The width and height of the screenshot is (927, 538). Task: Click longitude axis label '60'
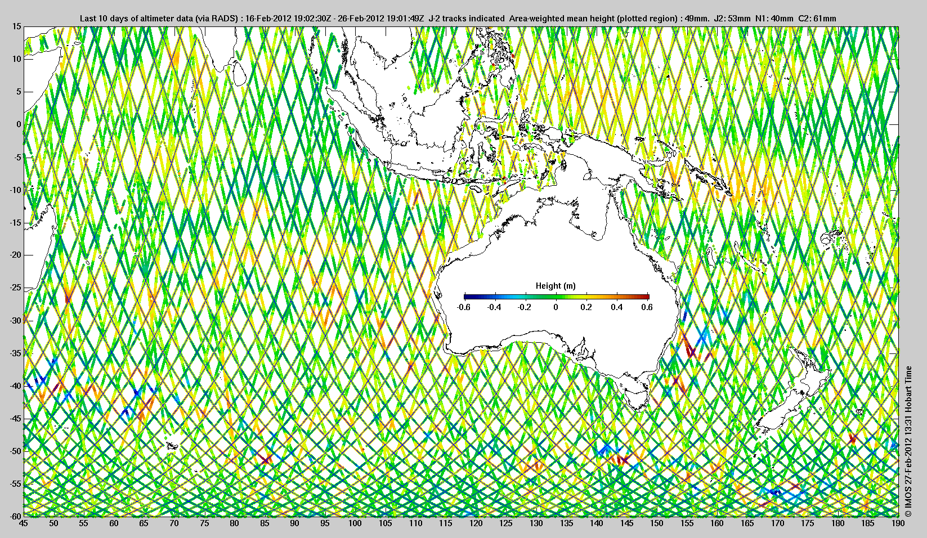click(114, 523)
